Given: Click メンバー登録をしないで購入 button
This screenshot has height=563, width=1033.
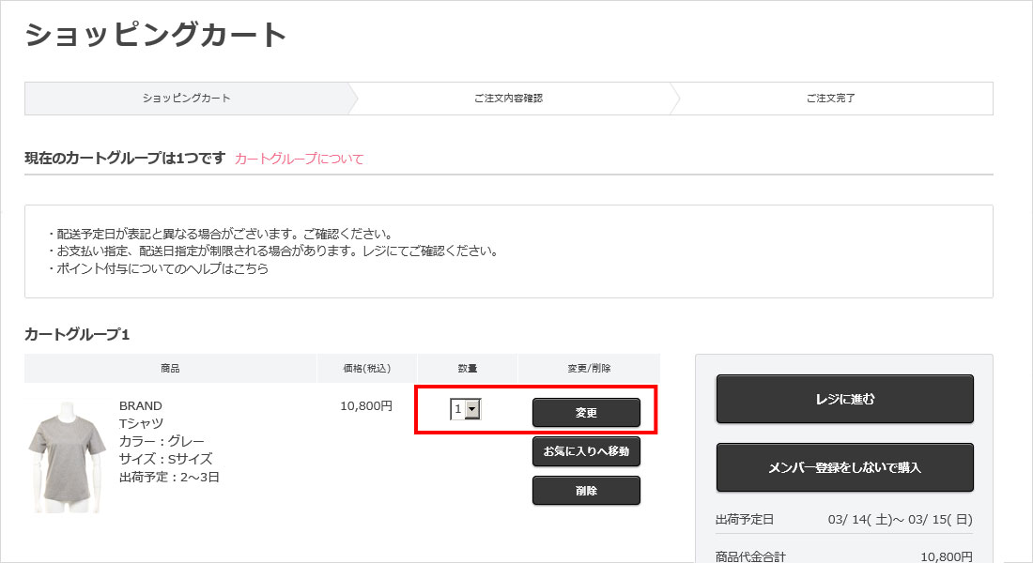Looking at the screenshot, I should coord(844,467).
